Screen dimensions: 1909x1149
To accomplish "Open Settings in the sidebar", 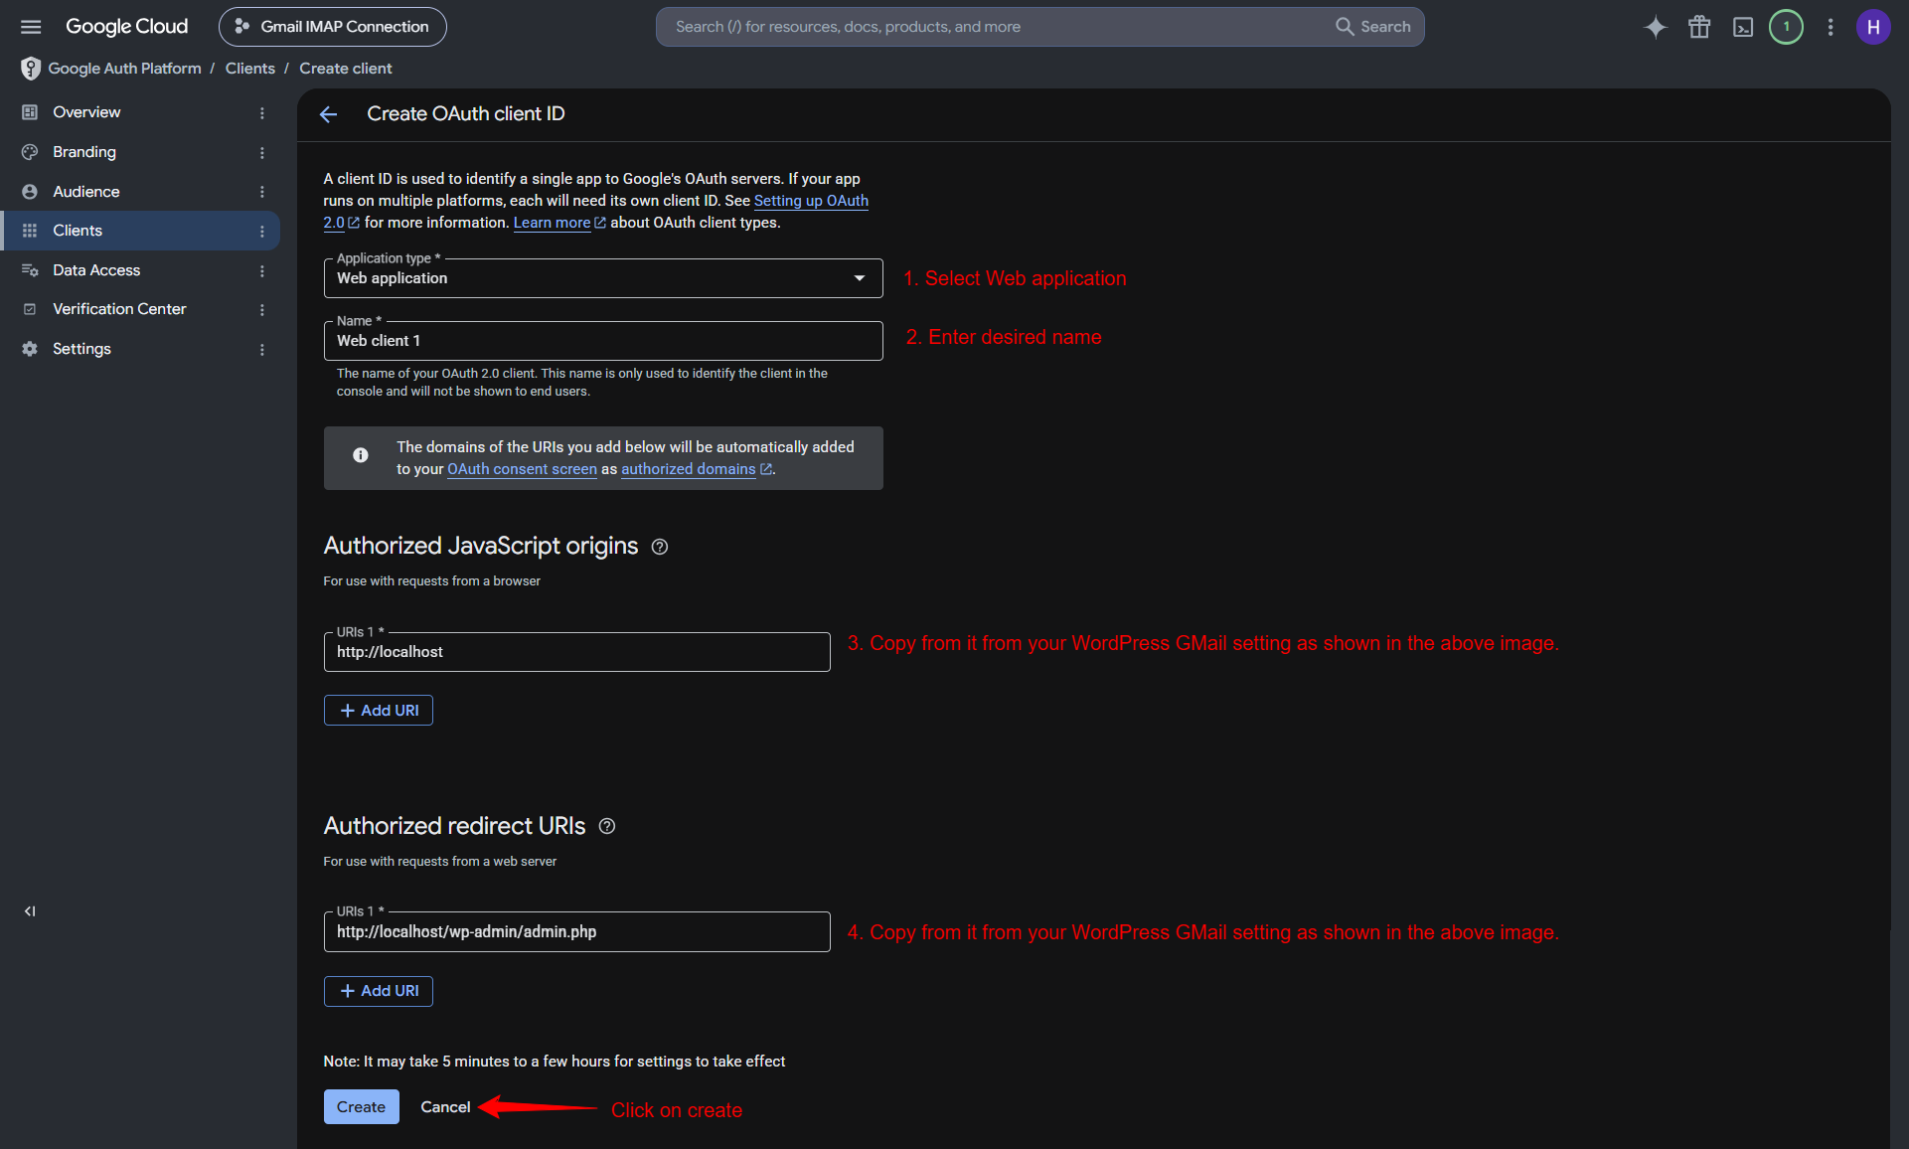I will click(81, 349).
